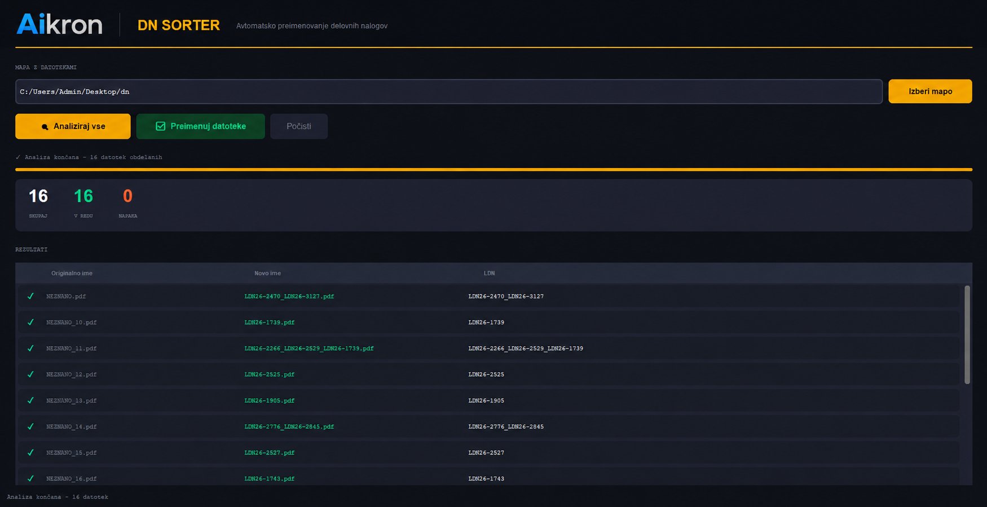
Task: Click the magnifier icon in Analiziraj vse
Action: [45, 127]
